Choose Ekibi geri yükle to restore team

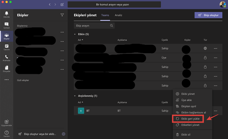point(190,119)
